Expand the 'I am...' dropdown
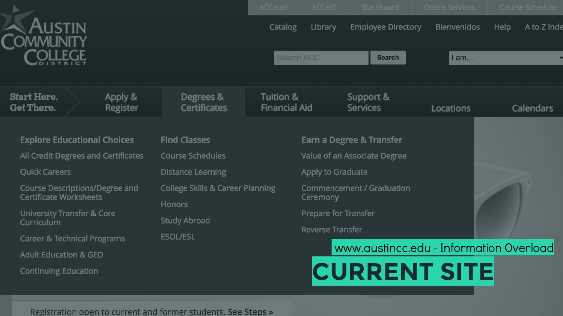The width and height of the screenshot is (563, 316). (506, 58)
